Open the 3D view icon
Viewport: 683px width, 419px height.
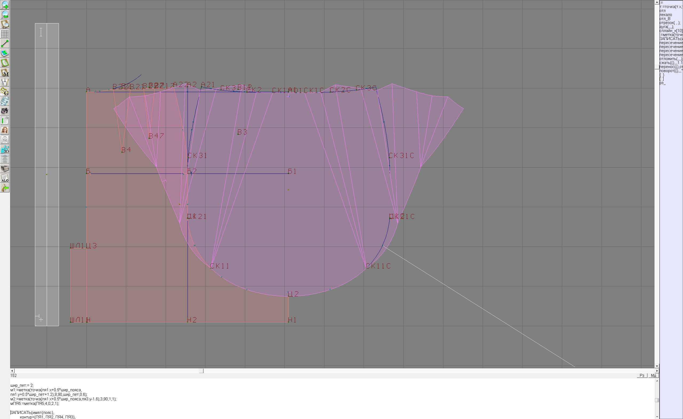point(5,149)
